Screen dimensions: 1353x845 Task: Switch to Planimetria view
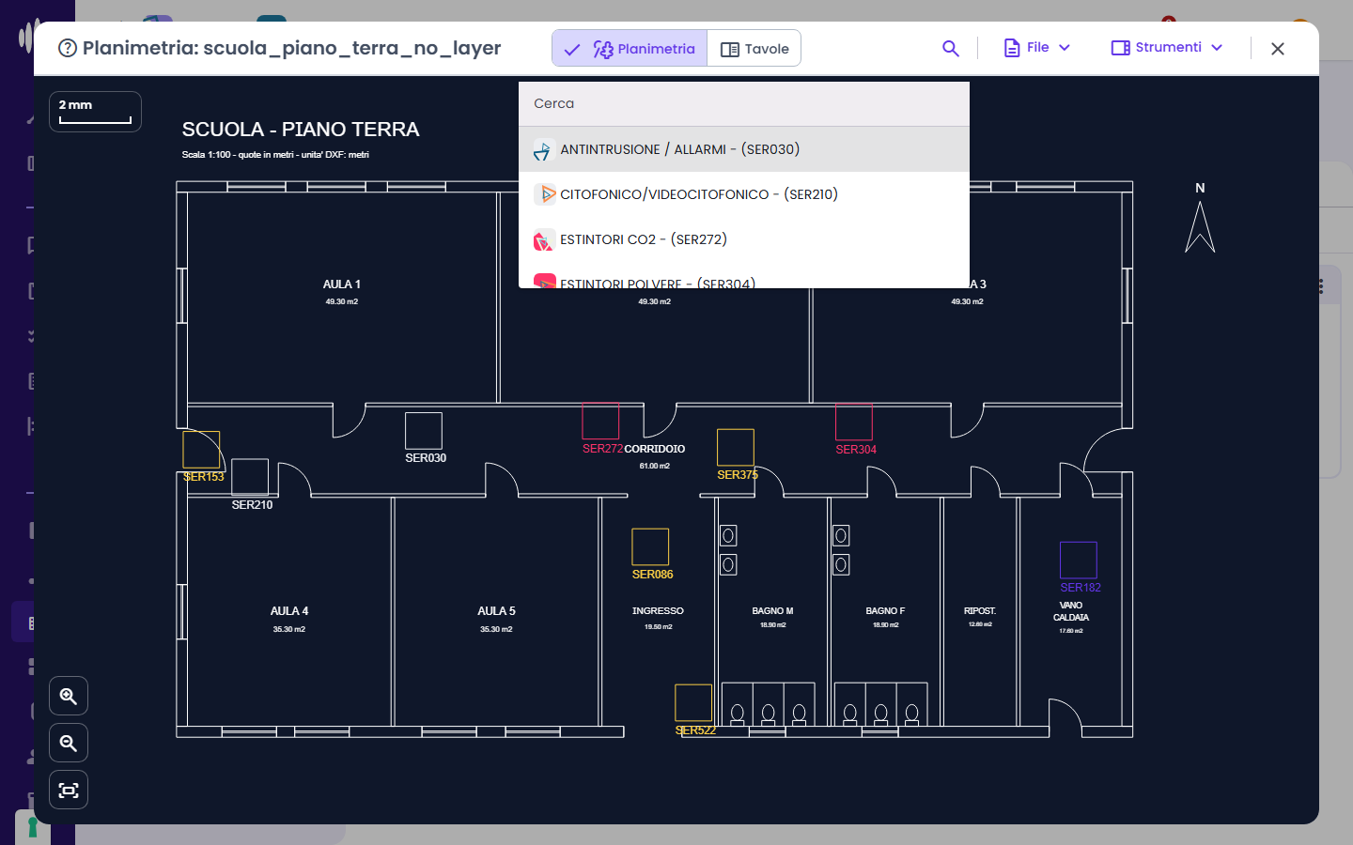(630, 49)
